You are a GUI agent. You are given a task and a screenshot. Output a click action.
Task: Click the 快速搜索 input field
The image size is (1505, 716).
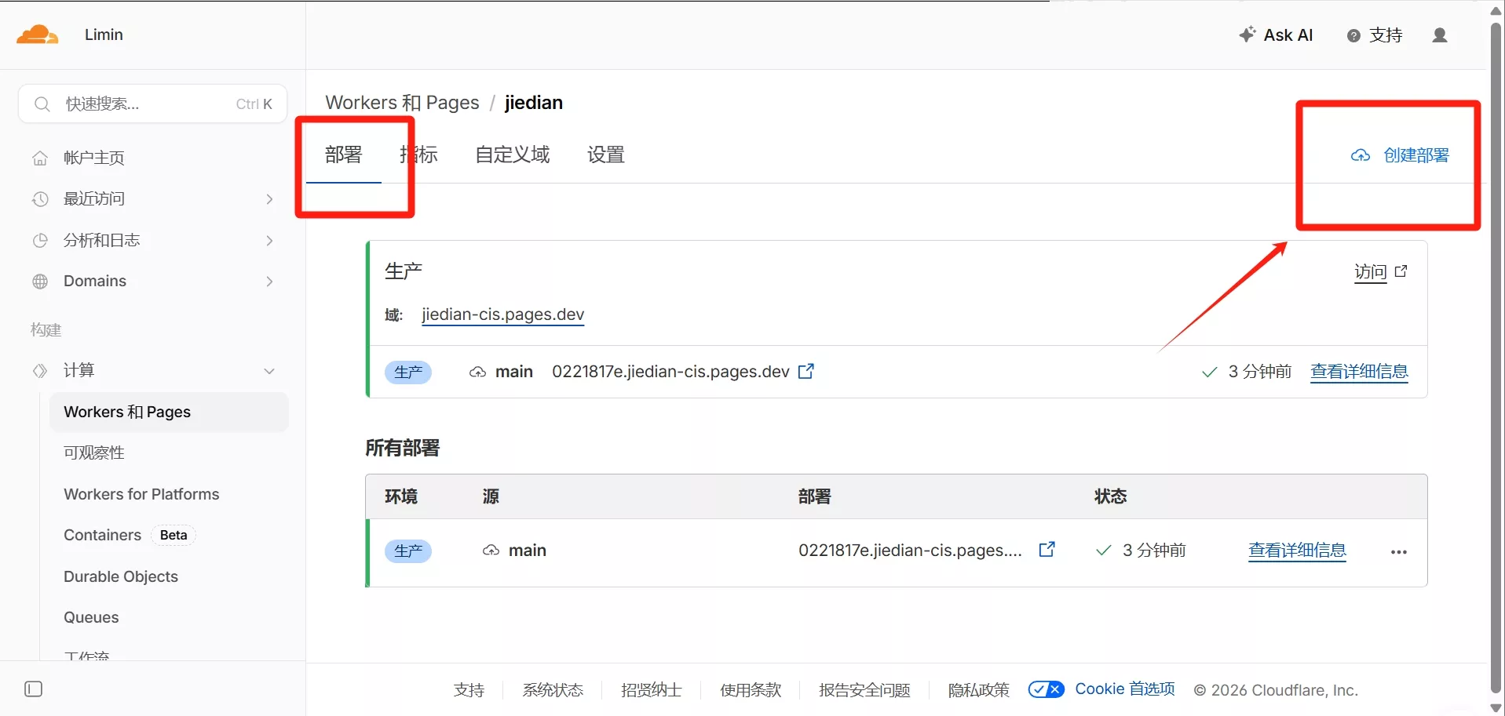point(152,104)
